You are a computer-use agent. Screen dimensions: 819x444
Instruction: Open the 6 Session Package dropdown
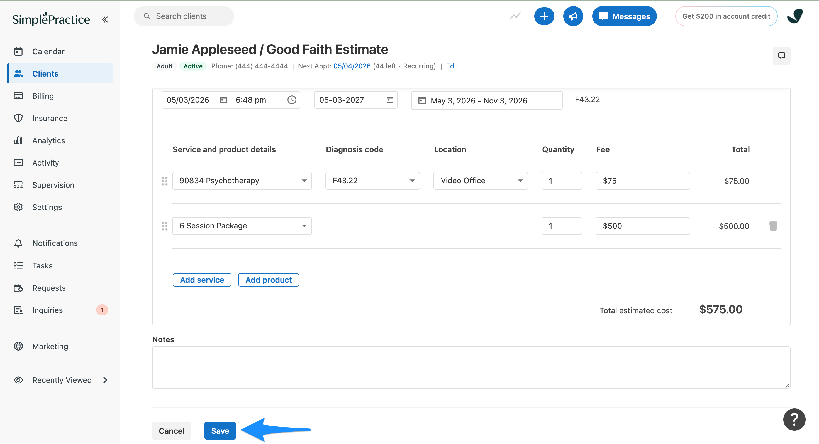click(x=242, y=226)
